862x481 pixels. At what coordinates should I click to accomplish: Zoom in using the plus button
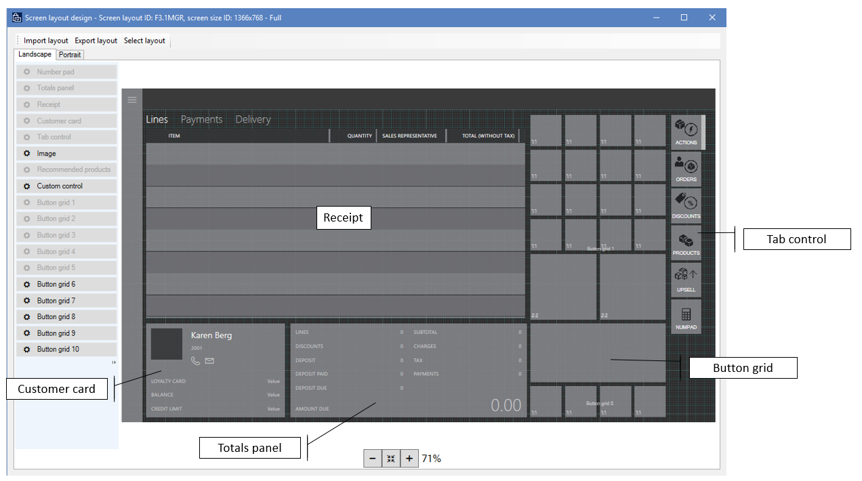[x=409, y=459]
